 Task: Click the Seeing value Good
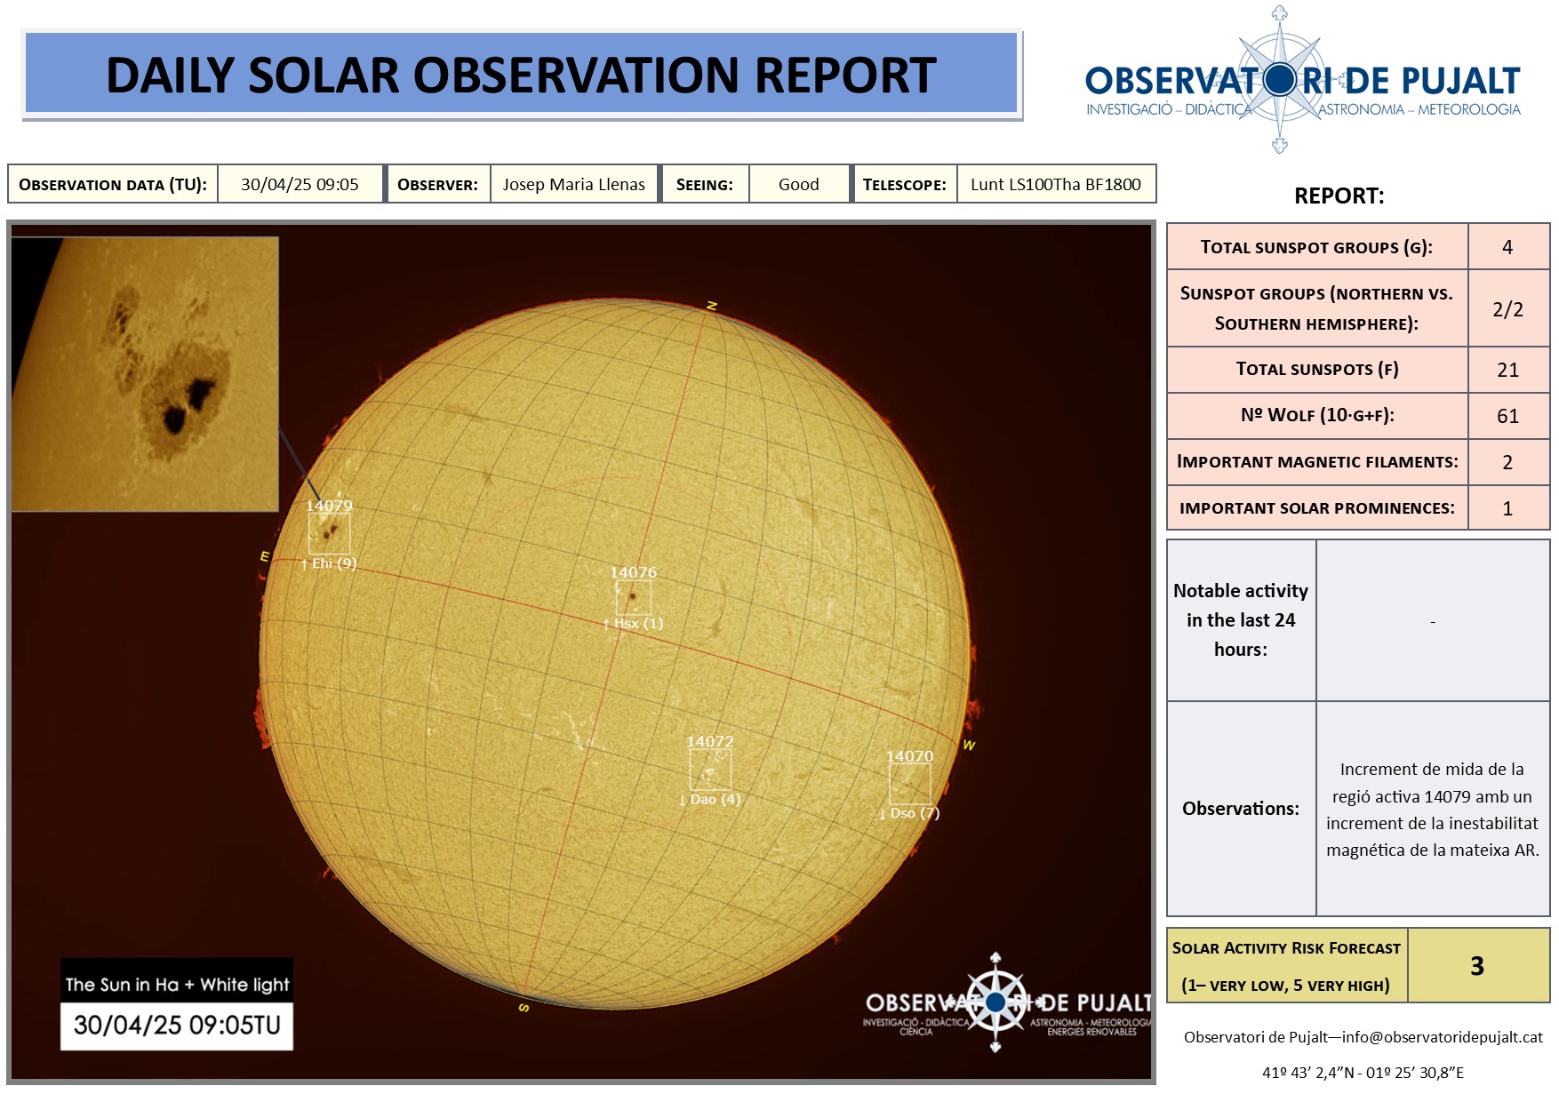(798, 185)
